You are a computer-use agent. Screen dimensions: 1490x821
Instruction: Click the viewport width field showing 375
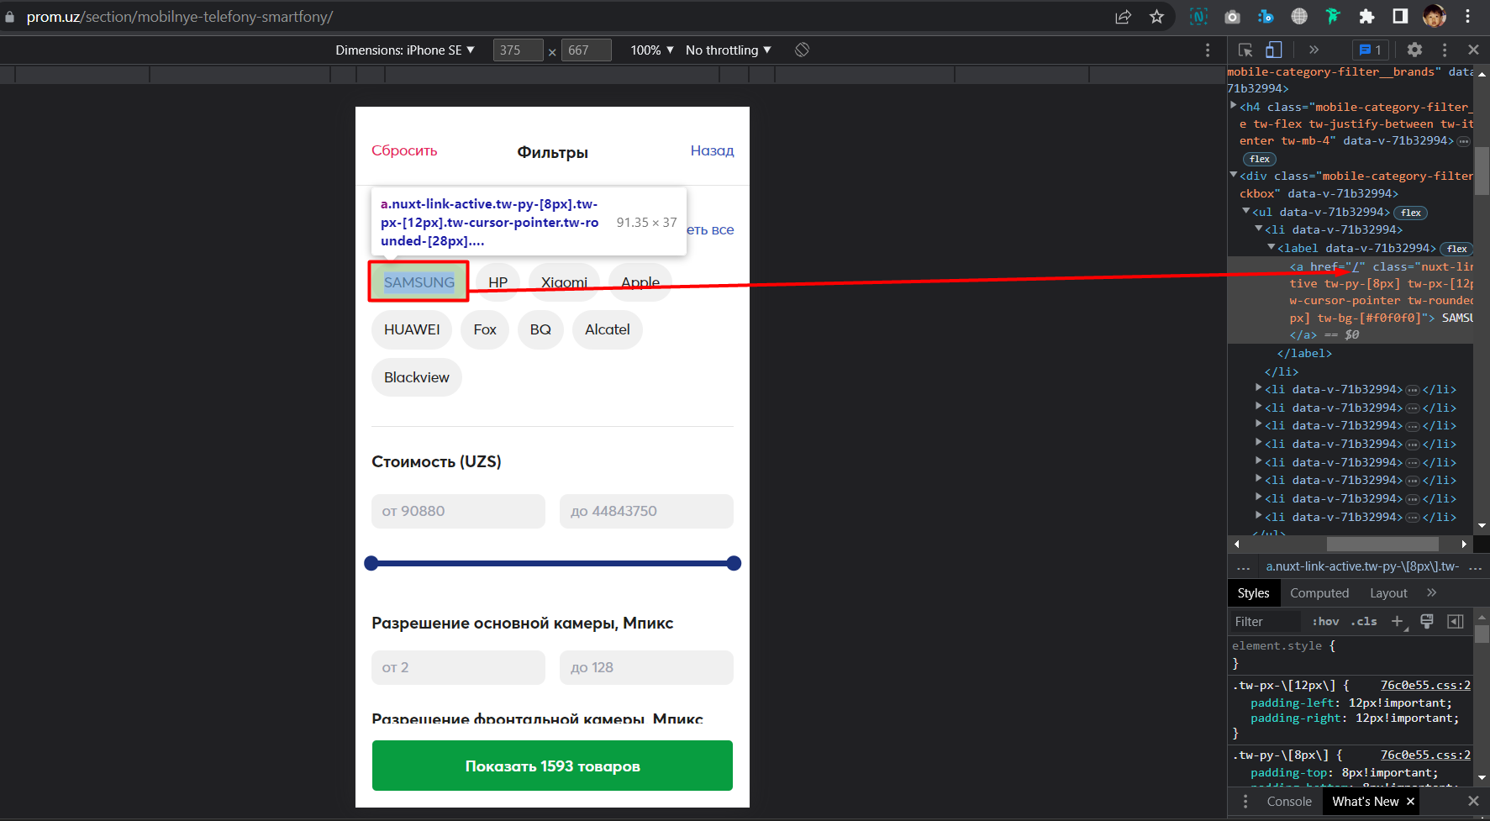point(518,50)
